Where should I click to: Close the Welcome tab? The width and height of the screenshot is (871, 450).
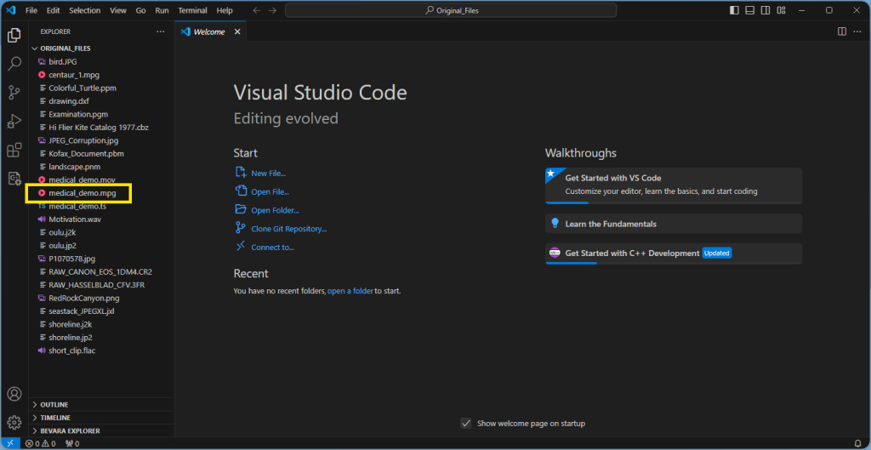tap(237, 31)
